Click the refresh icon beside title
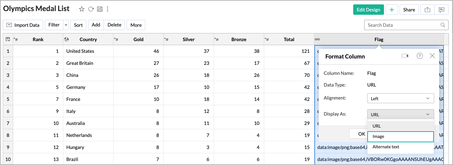 tap(91, 9)
